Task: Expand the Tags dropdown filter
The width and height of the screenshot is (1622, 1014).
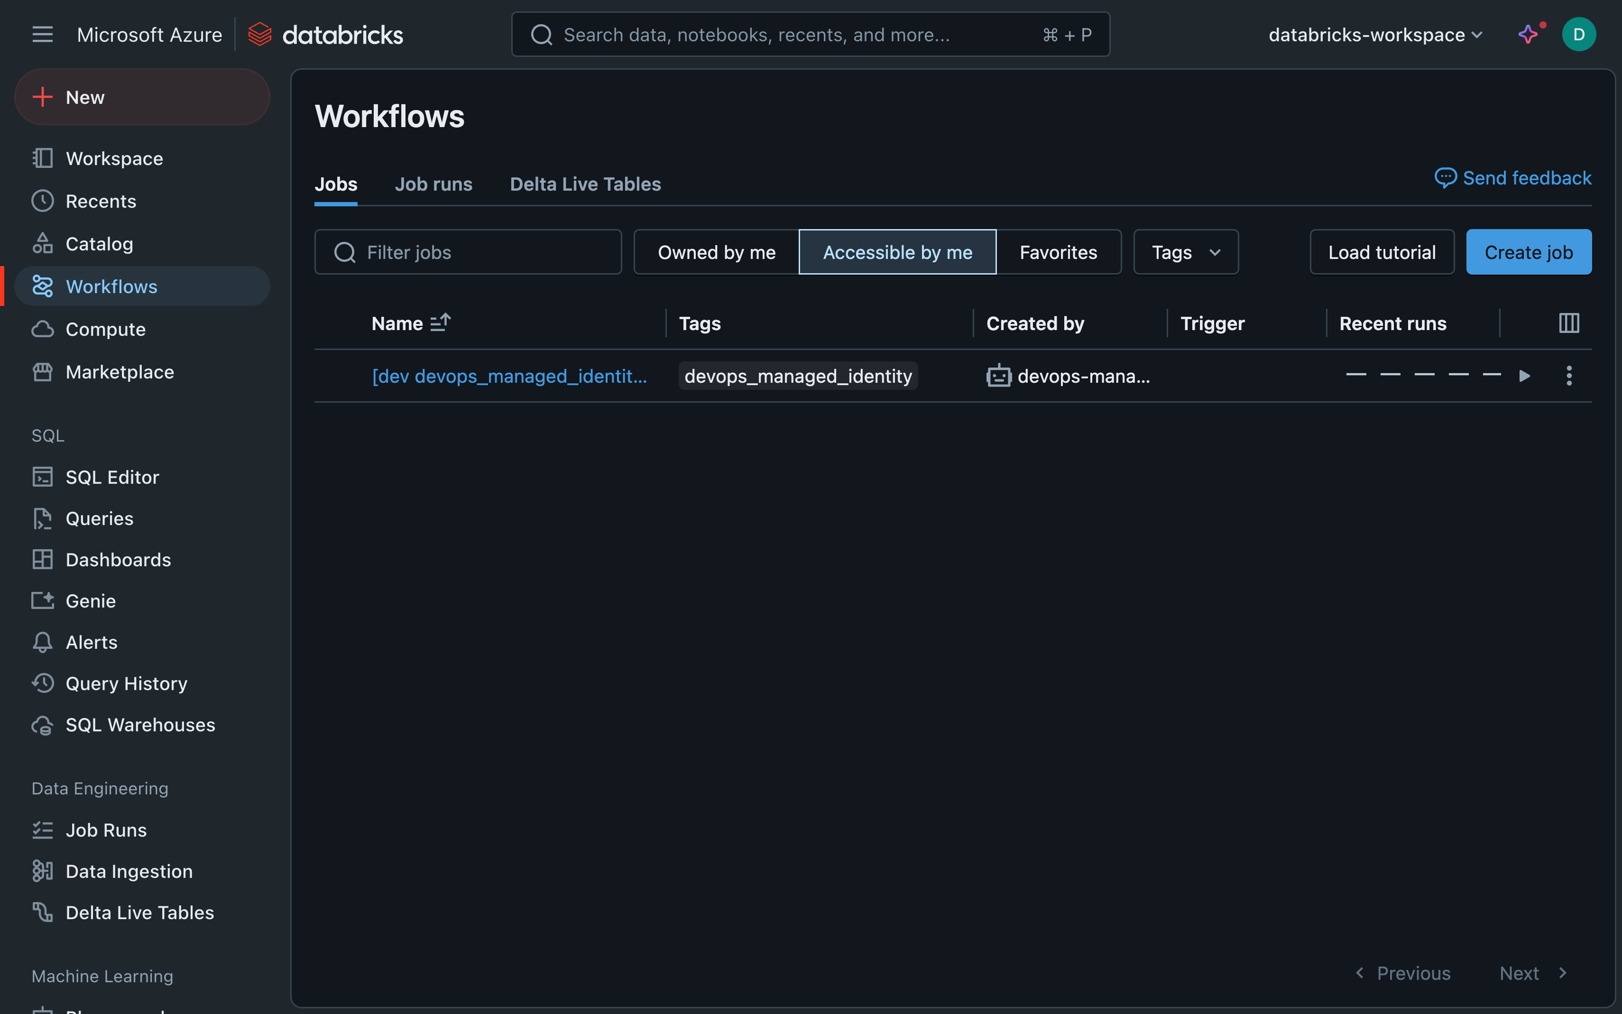Action: 1186,252
